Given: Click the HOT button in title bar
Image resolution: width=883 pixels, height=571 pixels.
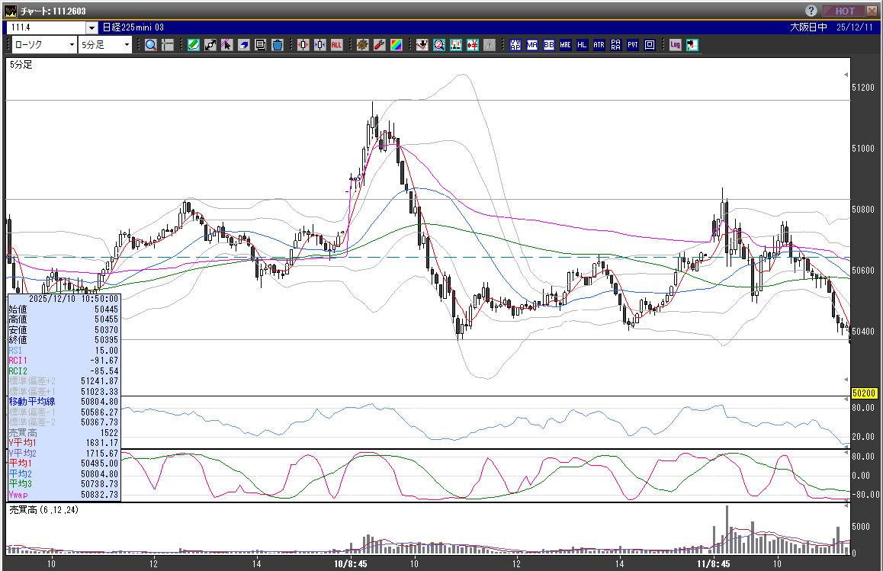Looking at the screenshot, I should point(844,11).
